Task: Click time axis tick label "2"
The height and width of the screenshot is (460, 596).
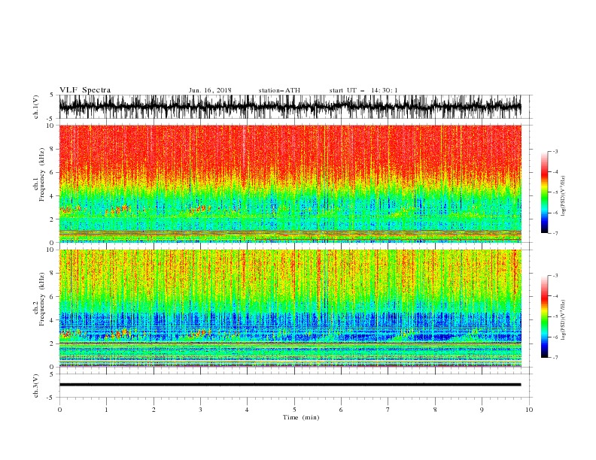Action: point(154,410)
